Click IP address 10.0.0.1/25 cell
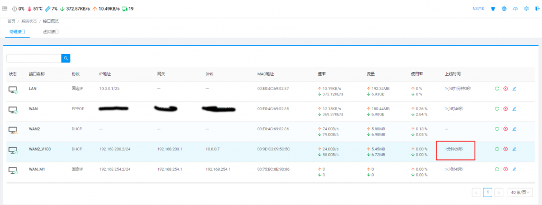Viewport: 542px width, 205px height. (109, 88)
